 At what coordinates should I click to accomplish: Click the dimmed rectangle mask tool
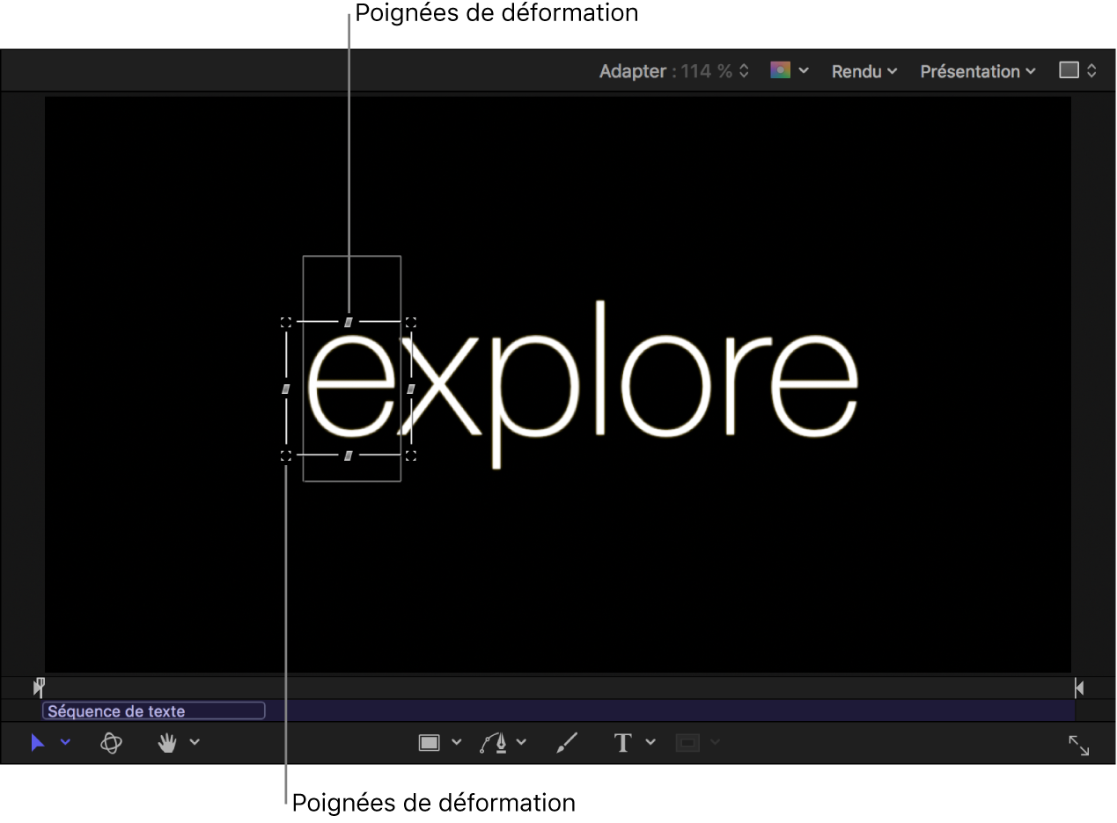point(687,743)
